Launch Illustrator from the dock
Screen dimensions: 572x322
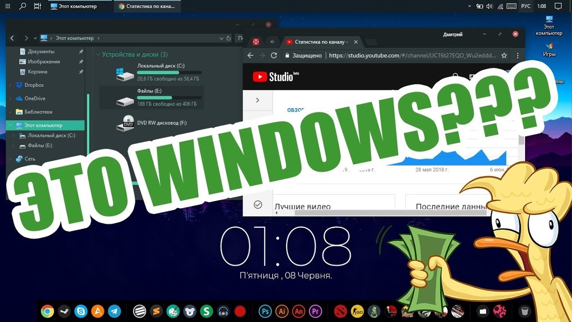282,311
